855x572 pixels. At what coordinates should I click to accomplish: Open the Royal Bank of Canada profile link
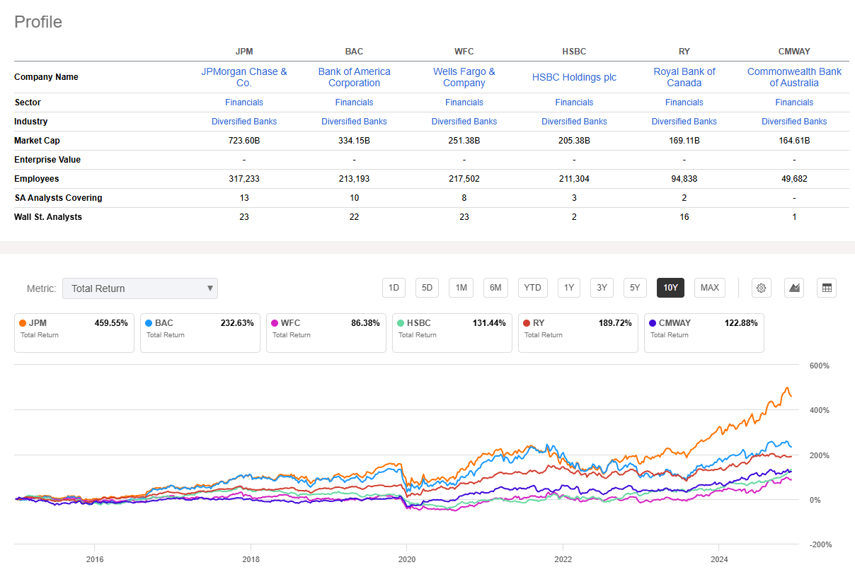[684, 77]
